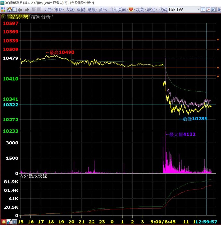221x225 pixels.
Task: Open the 交易 menu
Action: [47, 10]
